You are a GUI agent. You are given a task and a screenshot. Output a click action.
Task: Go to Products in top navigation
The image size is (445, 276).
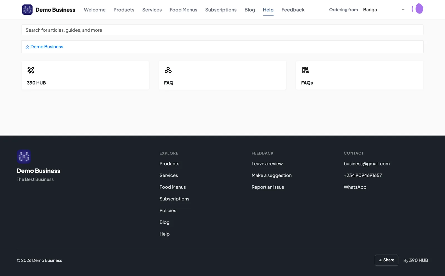pos(124,10)
